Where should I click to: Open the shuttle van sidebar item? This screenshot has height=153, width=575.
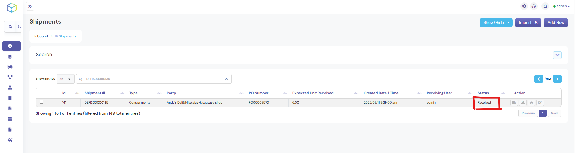pos(10,67)
